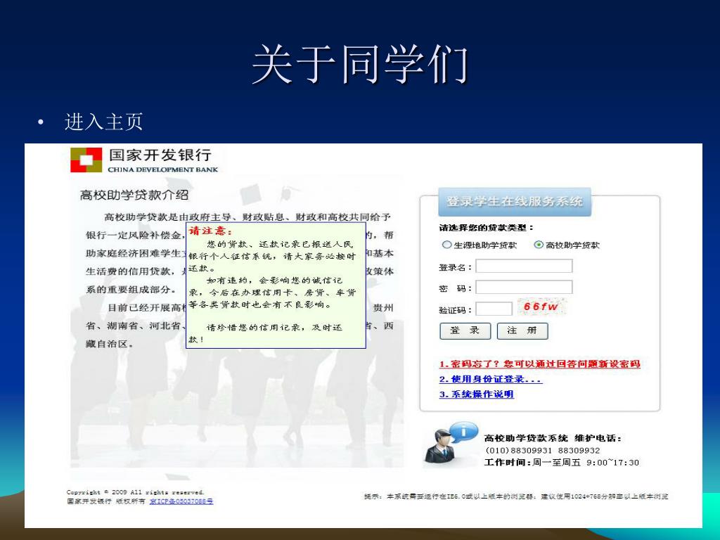Click the 66fw captcha image
The width and height of the screenshot is (720, 540).
click(541, 307)
